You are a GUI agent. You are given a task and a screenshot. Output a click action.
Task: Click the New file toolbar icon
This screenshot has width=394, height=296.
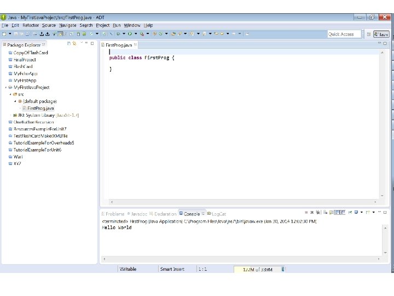pyautogui.click(x=4, y=34)
